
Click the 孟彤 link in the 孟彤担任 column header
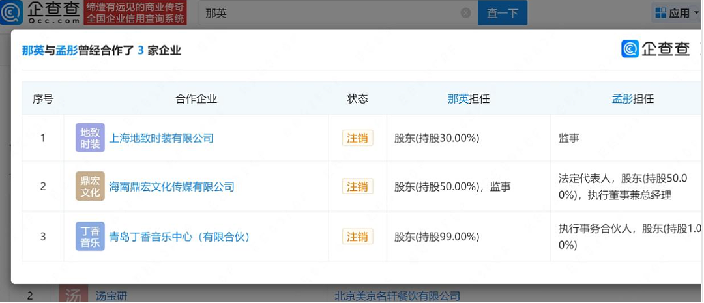(623, 99)
